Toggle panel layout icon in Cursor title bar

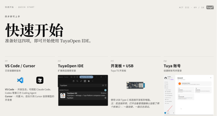[71, 77]
